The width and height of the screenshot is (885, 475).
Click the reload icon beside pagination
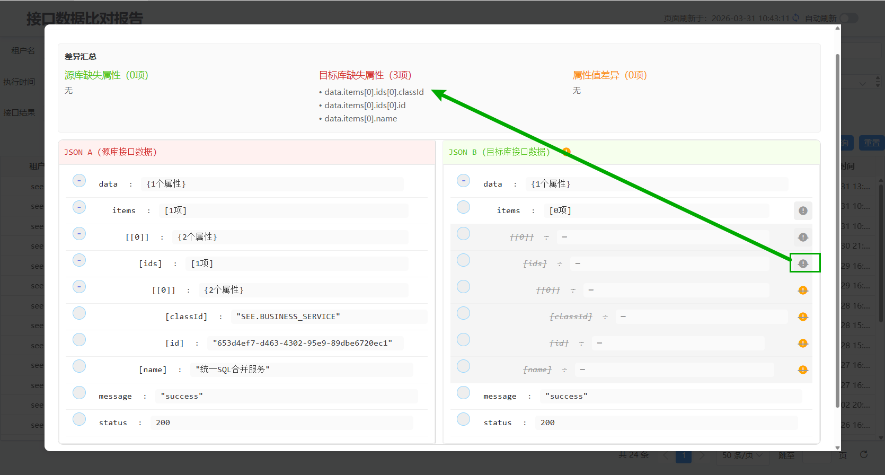pos(864,454)
